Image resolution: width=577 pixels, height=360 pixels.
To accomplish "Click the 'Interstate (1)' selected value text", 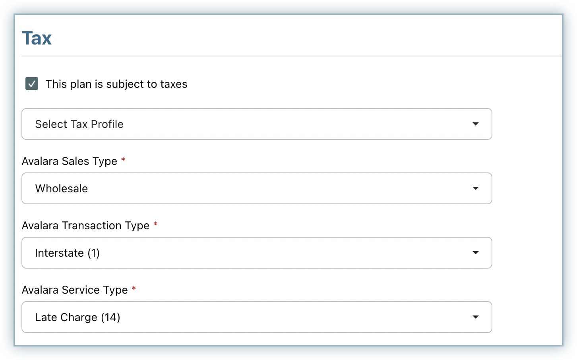I will [67, 253].
